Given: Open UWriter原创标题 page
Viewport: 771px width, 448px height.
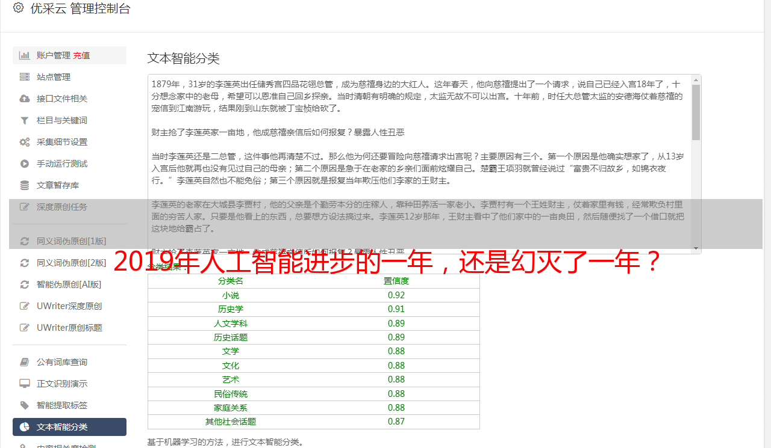Looking at the screenshot, I should pyautogui.click(x=69, y=328).
